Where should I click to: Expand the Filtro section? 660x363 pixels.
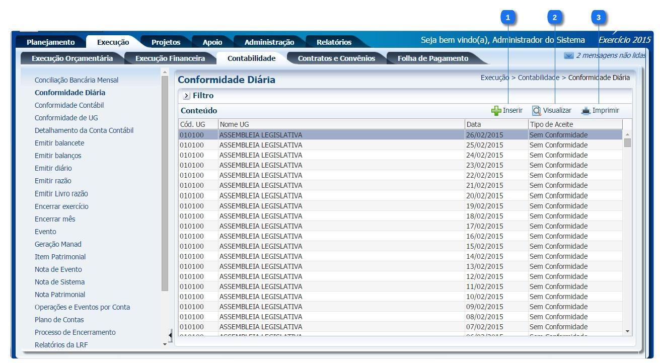click(185, 96)
